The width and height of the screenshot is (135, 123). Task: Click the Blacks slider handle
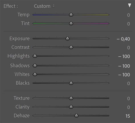point(71,83)
